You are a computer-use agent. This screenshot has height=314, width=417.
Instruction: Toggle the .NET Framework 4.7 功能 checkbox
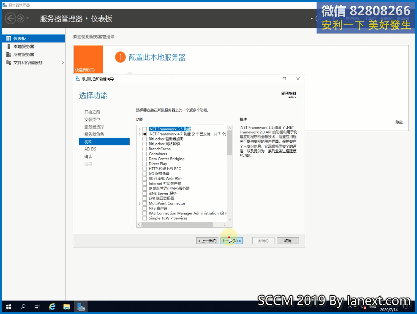point(145,134)
